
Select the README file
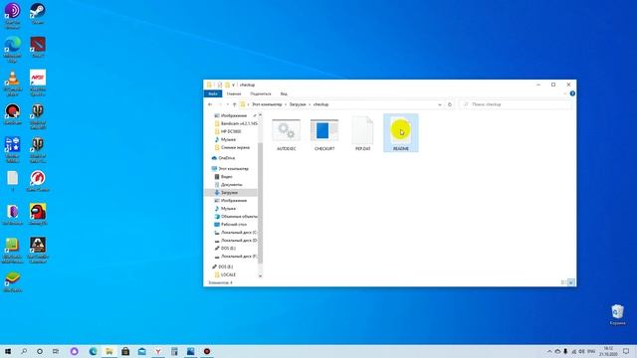(400, 133)
